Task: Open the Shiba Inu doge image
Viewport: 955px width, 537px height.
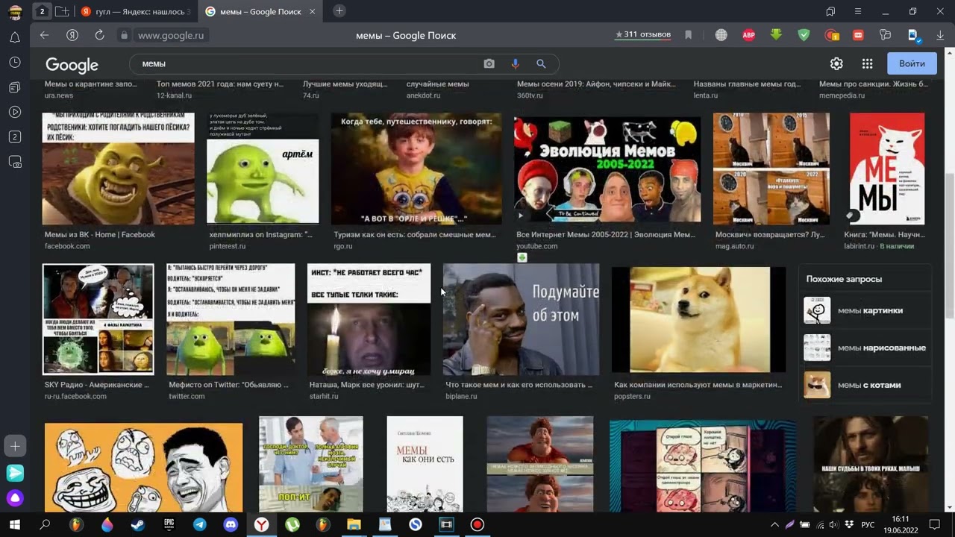Action: tap(698, 319)
